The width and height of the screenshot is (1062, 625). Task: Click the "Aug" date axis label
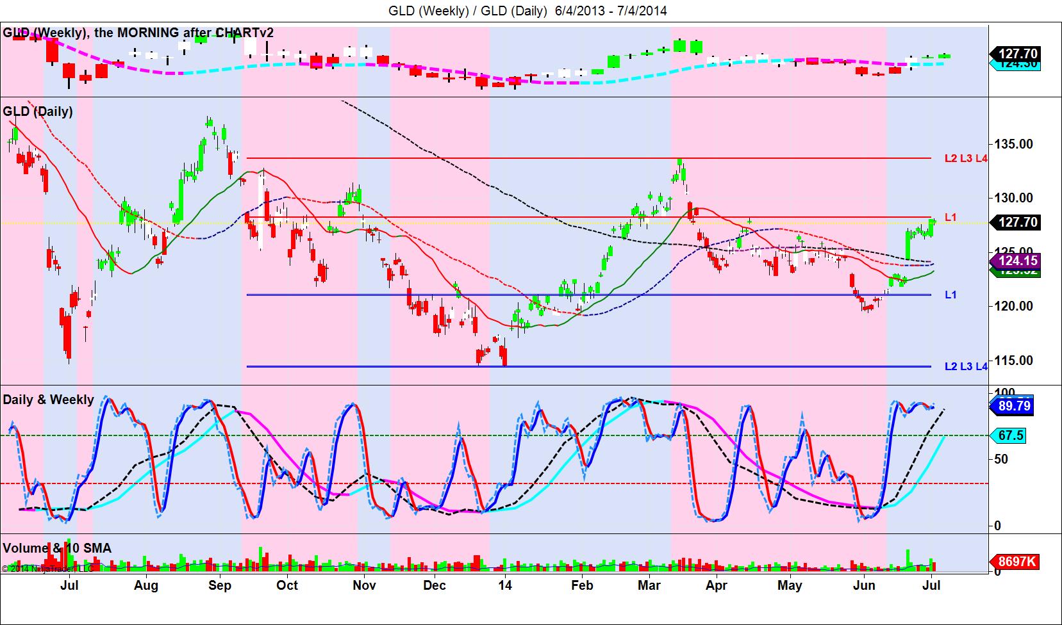(146, 585)
